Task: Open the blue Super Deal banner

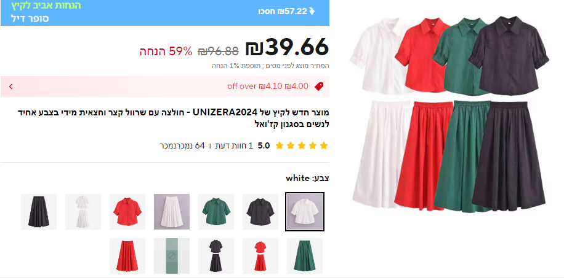Action: [x=165, y=12]
